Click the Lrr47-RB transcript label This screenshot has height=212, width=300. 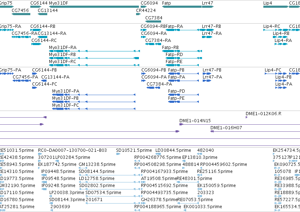pos(212,26)
